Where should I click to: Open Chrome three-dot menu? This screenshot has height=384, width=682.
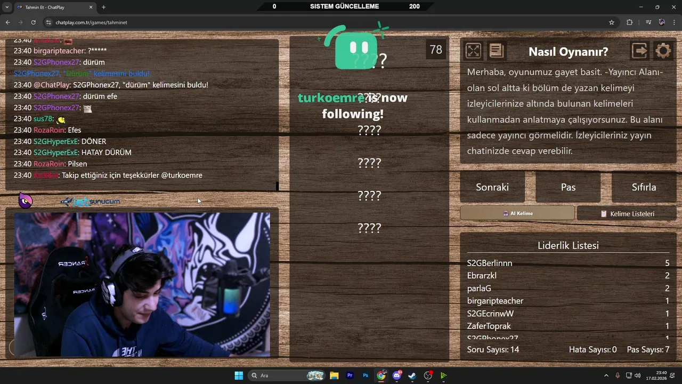click(x=674, y=22)
